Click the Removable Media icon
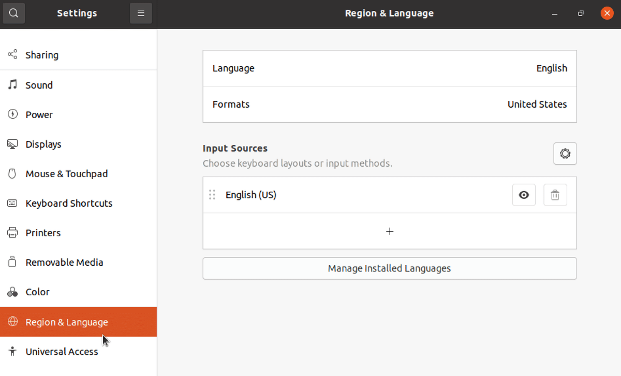Viewport: 621px width, 376px height. pos(12,262)
